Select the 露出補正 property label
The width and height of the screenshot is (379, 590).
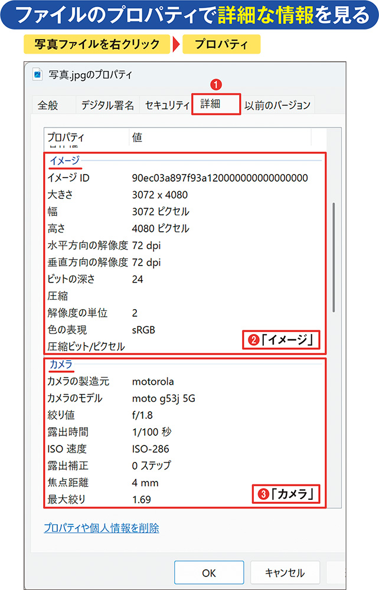[x=68, y=466]
